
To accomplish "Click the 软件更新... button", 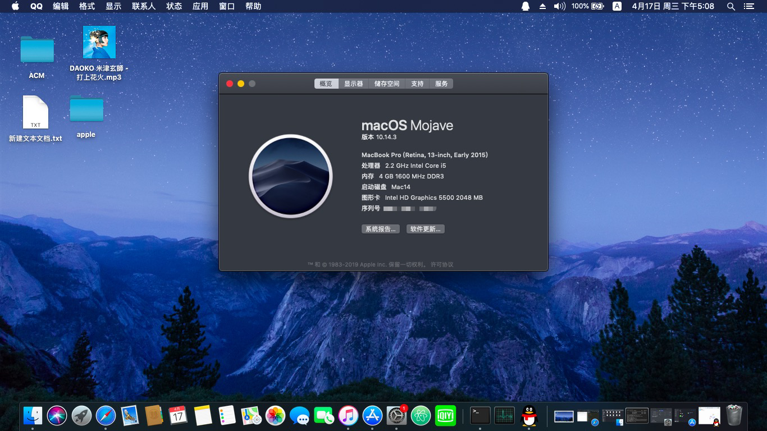I will (426, 229).
